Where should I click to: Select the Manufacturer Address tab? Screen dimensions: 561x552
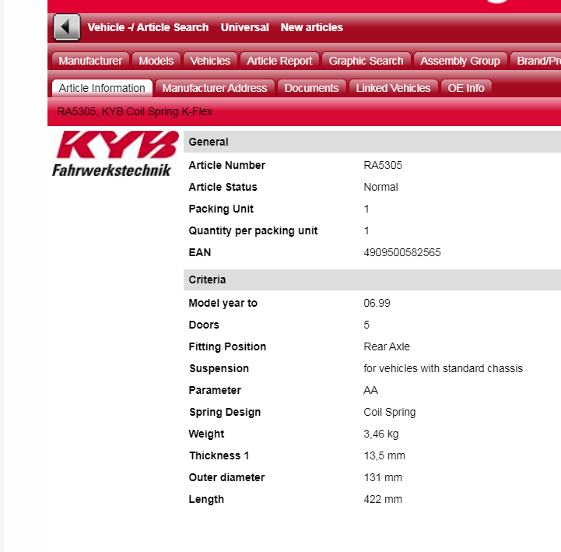[215, 88]
